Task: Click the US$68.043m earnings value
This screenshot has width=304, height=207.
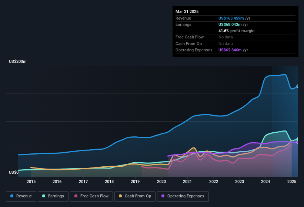Action: 230,24
